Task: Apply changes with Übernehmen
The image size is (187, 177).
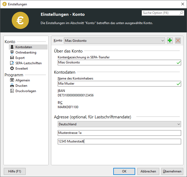Action: pos(172,171)
